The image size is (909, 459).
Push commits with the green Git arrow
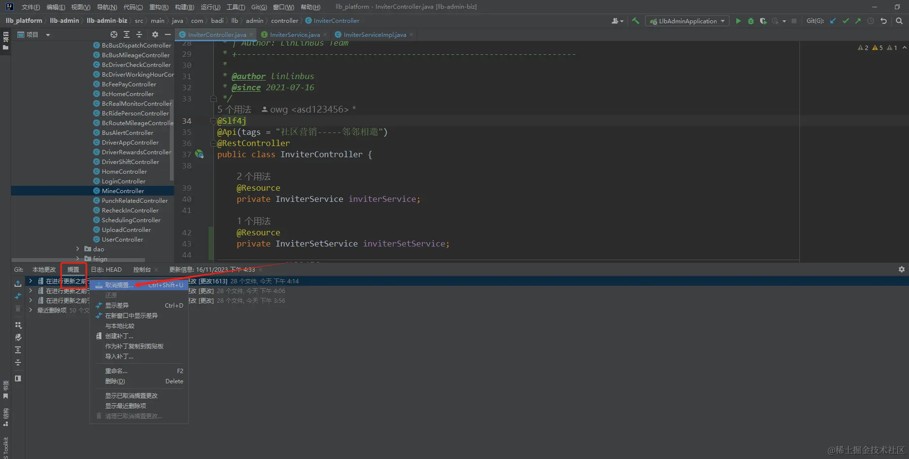coord(858,21)
